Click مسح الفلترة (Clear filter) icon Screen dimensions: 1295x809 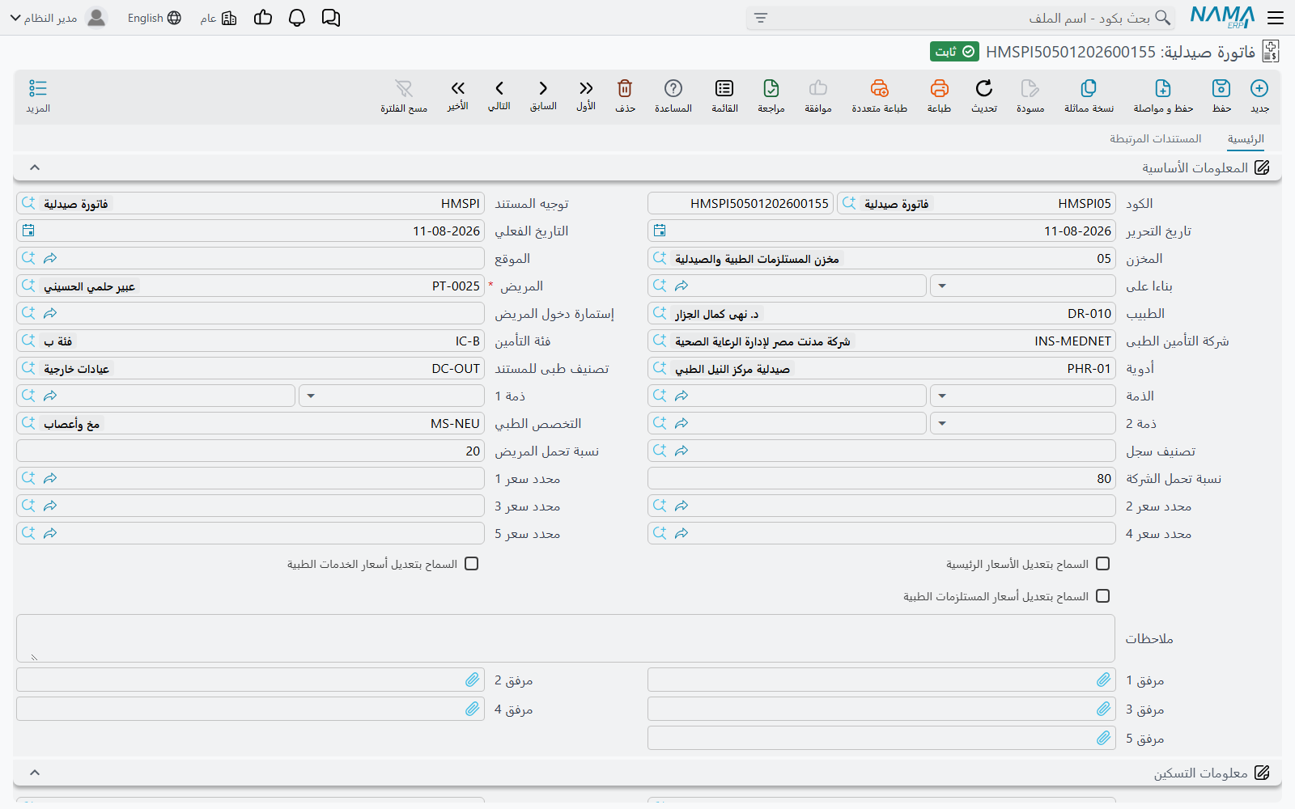pos(404,88)
